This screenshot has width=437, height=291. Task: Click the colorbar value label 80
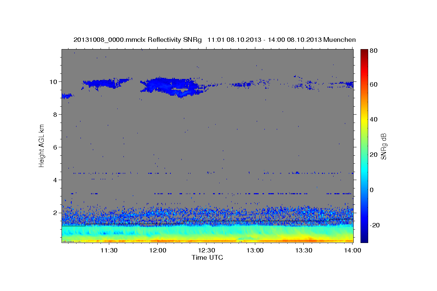pyautogui.click(x=374, y=51)
